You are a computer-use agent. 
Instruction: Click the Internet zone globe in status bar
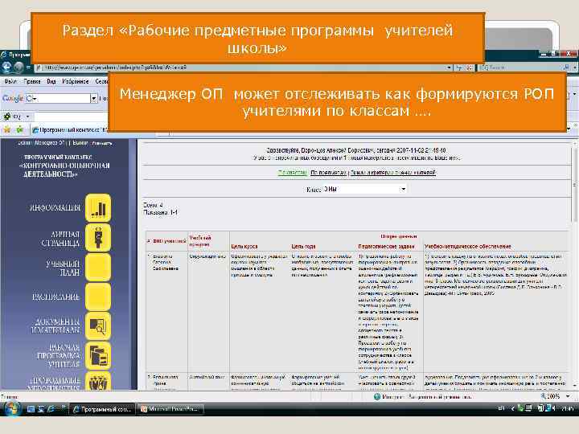pos(376,397)
